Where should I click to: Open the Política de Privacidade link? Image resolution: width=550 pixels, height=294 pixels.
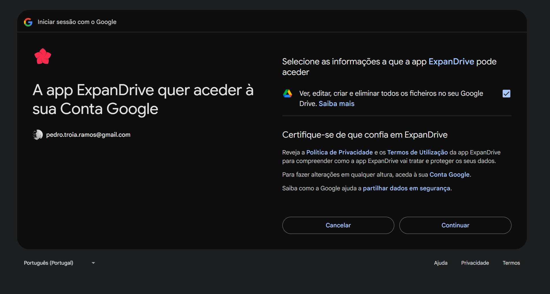339,152
